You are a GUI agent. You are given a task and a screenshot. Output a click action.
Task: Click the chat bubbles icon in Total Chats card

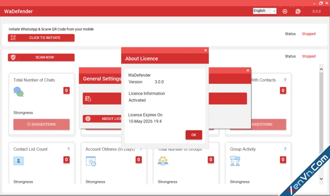pos(18,92)
